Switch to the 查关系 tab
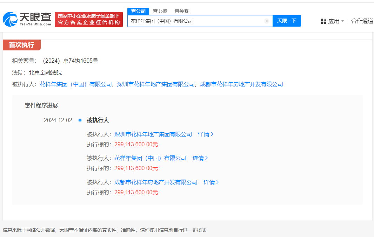 click(181, 11)
